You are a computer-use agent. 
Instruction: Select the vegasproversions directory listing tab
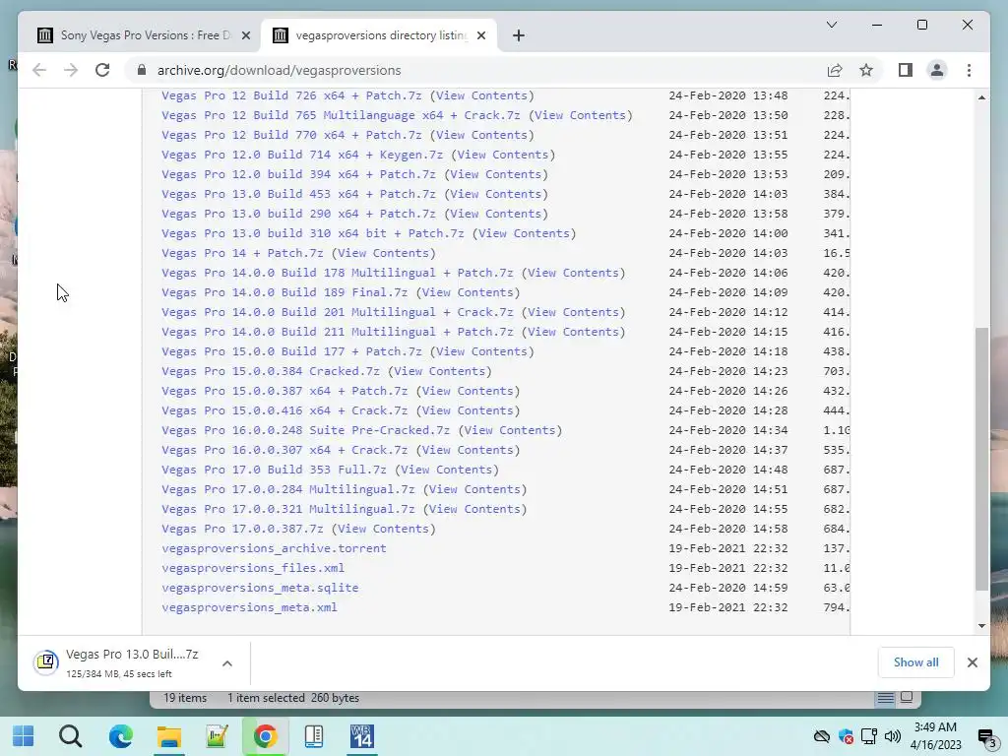(x=378, y=35)
